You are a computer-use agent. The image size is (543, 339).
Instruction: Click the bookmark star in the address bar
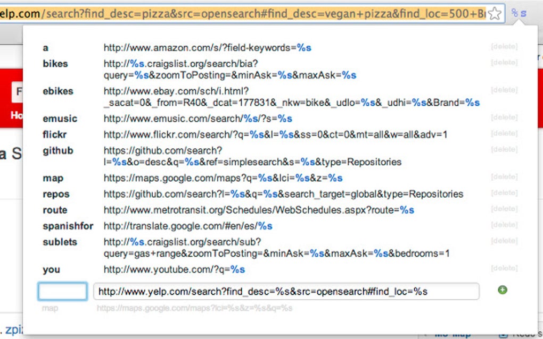495,13
